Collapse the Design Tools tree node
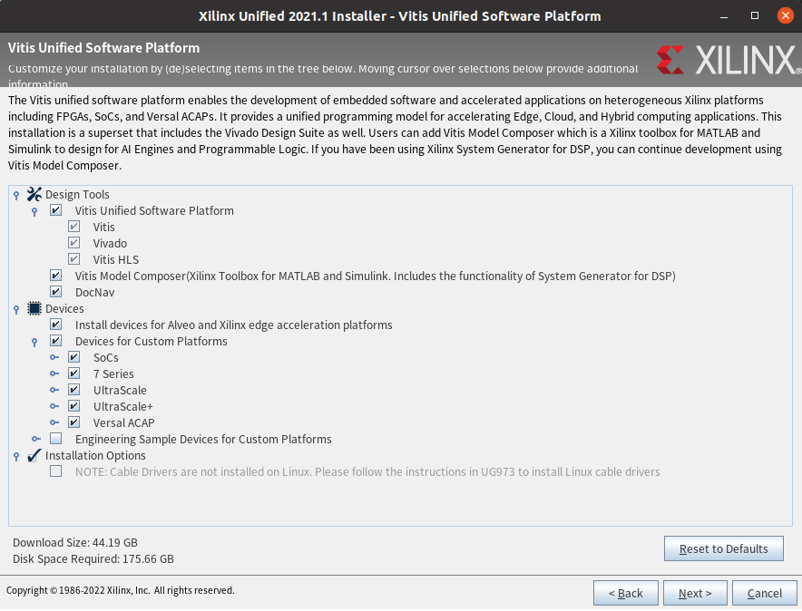This screenshot has height=611, width=802. point(16,195)
